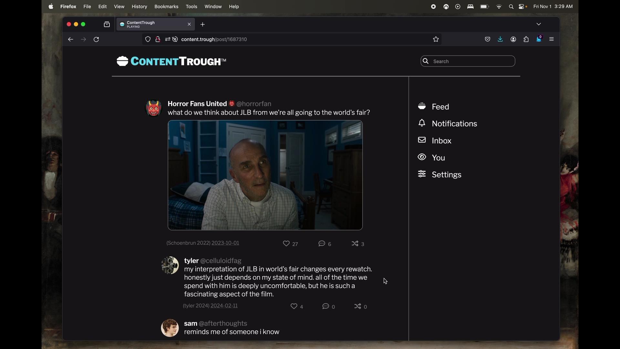Open Firefox tracking protection shield
620x349 pixels.
pyautogui.click(x=148, y=39)
